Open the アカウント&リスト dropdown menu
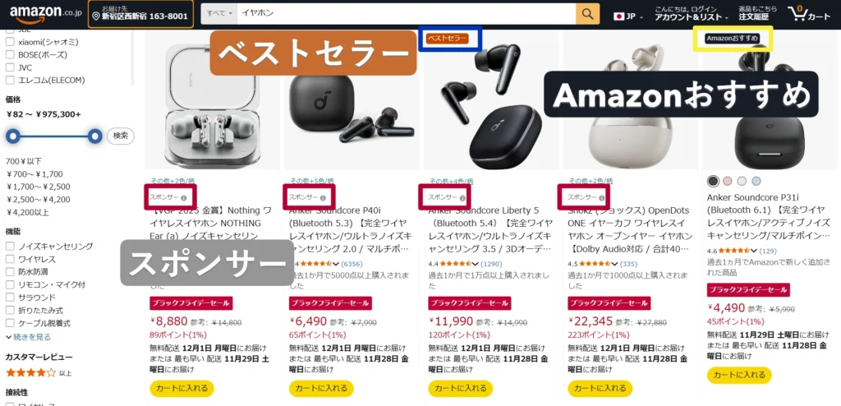The height and width of the screenshot is (406, 841). tap(691, 17)
